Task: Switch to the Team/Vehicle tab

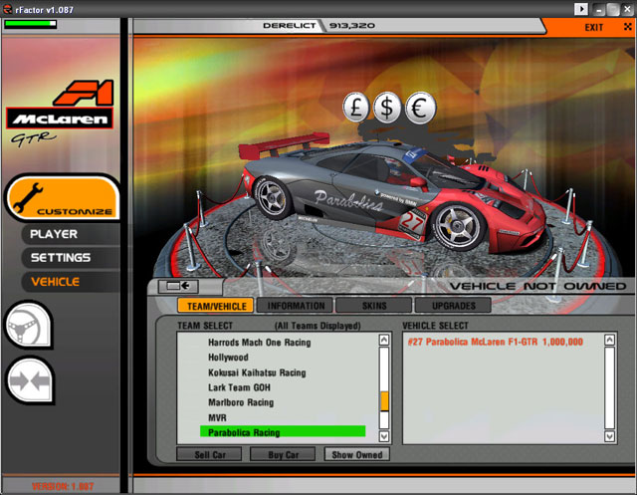Action: click(216, 306)
